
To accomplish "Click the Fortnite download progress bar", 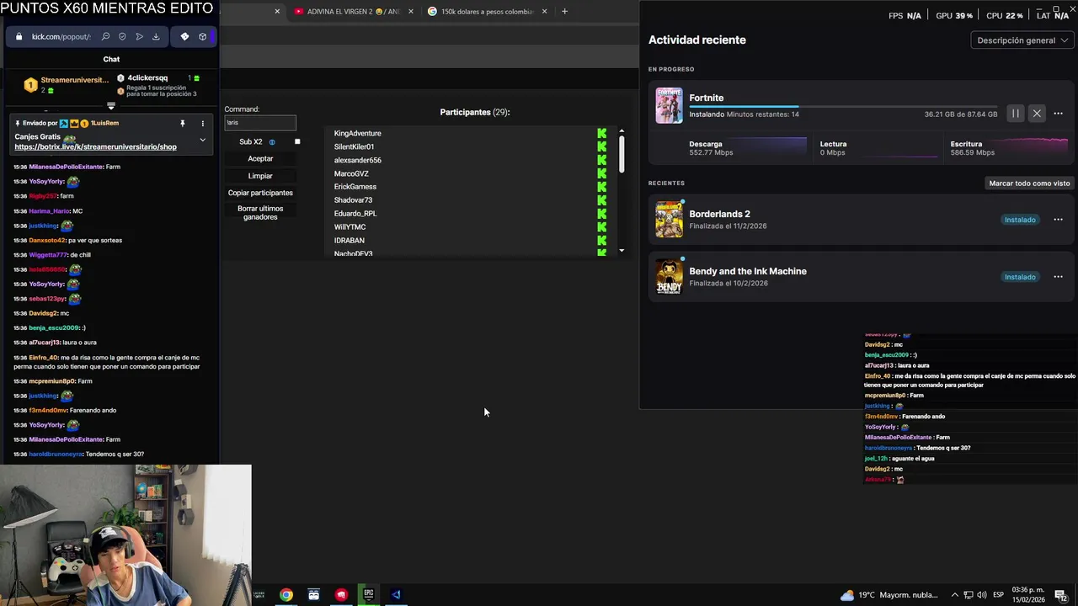I will click(843, 106).
